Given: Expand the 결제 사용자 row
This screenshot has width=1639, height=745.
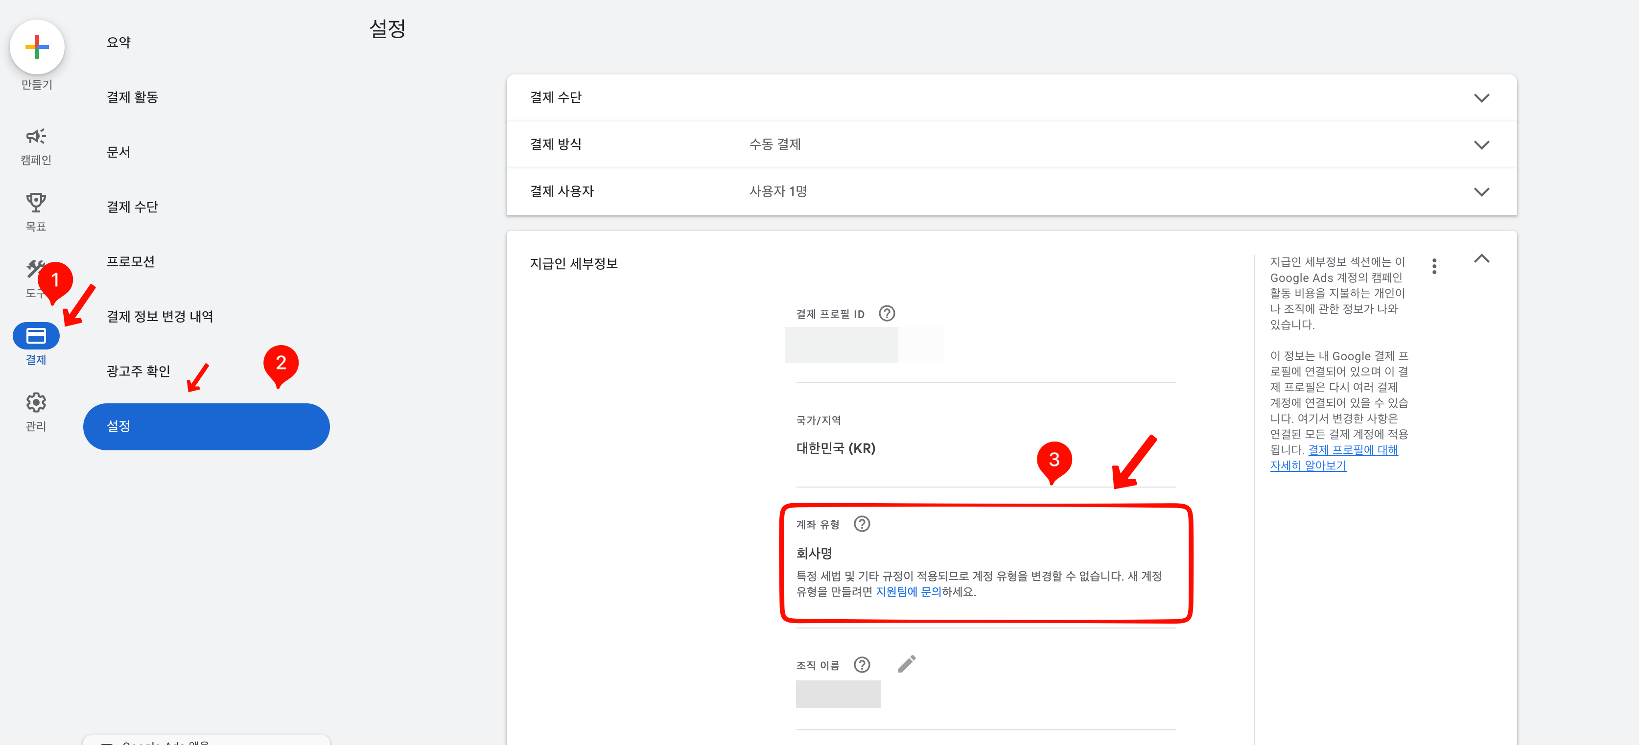Looking at the screenshot, I should [x=1481, y=192].
